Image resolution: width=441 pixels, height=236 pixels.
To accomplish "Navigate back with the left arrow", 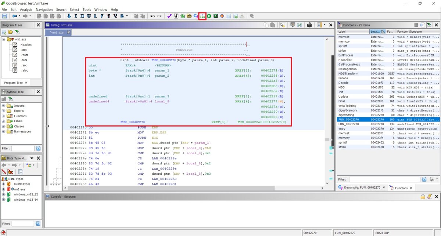I will (x=14, y=16).
